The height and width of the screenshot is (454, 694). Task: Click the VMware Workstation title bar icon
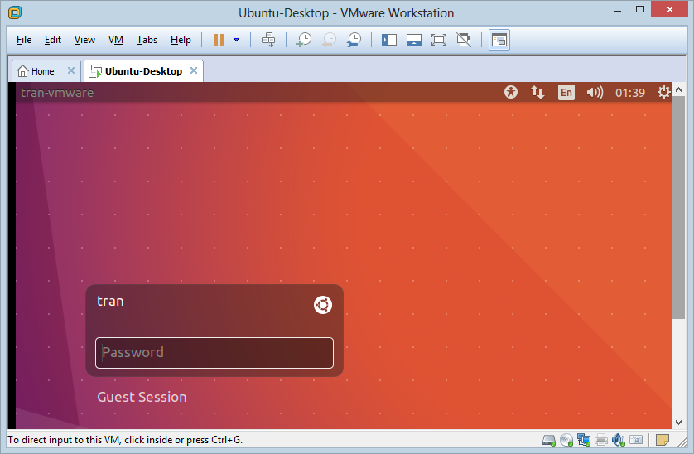coord(15,12)
